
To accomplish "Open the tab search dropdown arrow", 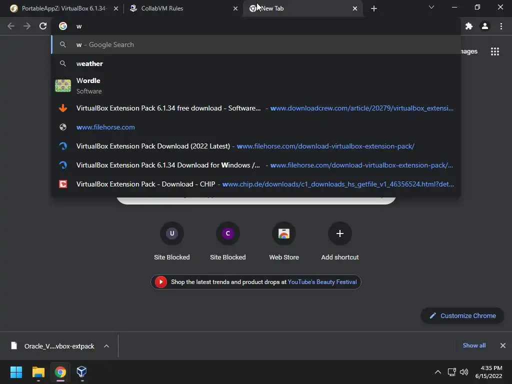I will (431, 7).
